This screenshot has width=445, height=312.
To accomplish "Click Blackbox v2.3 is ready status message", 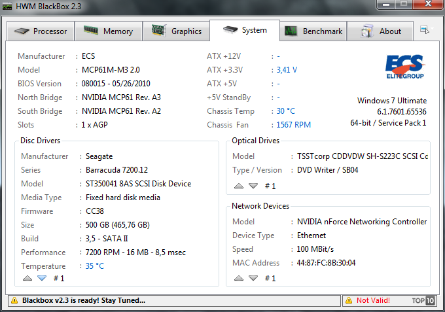I will (x=84, y=300).
